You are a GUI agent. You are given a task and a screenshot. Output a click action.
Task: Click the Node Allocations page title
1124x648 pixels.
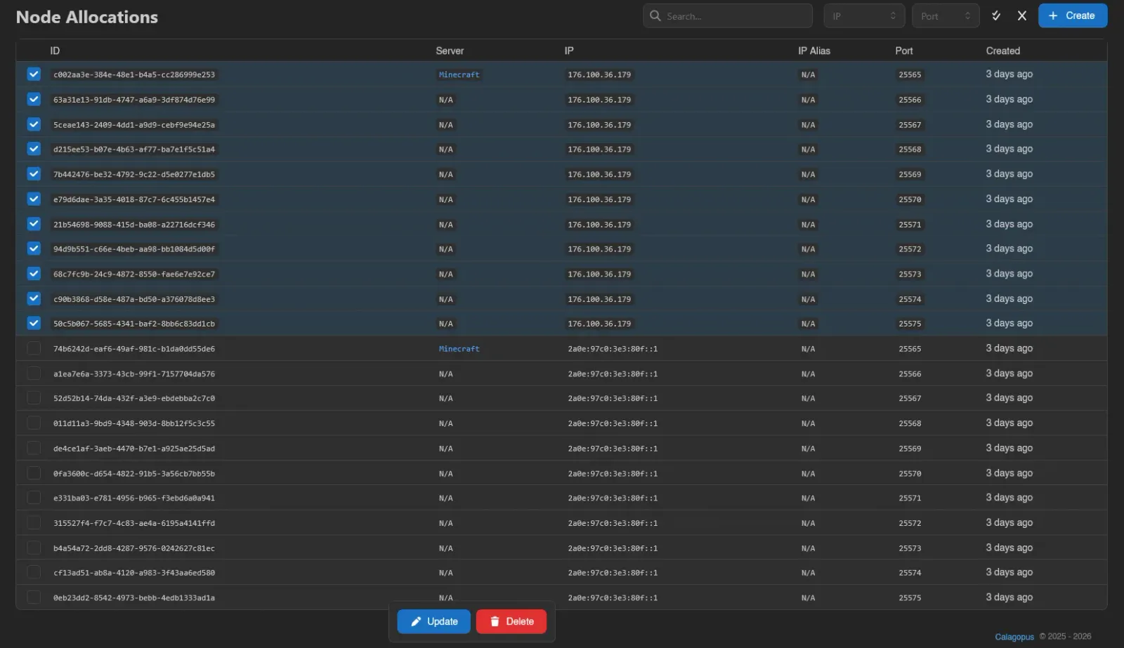[87, 17]
